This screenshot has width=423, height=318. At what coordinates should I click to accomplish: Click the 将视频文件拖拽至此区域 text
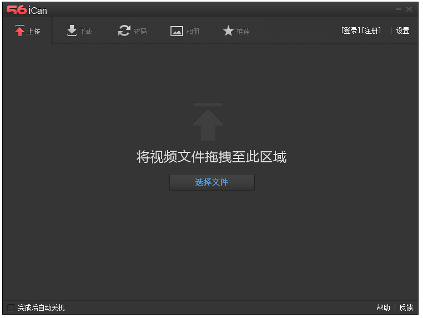pos(211,157)
